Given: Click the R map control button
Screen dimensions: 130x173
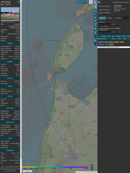Looking at the screenshot, I should click(95, 41).
